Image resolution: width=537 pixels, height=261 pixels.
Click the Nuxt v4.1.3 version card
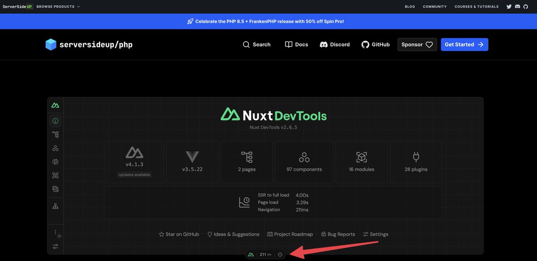[x=134, y=162]
